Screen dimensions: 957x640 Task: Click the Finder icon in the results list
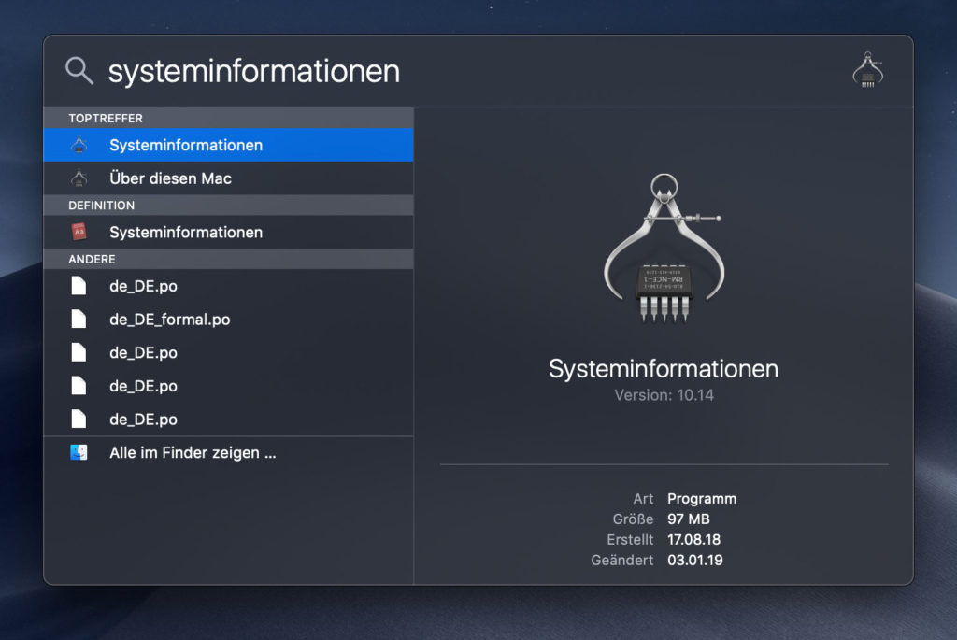click(79, 453)
